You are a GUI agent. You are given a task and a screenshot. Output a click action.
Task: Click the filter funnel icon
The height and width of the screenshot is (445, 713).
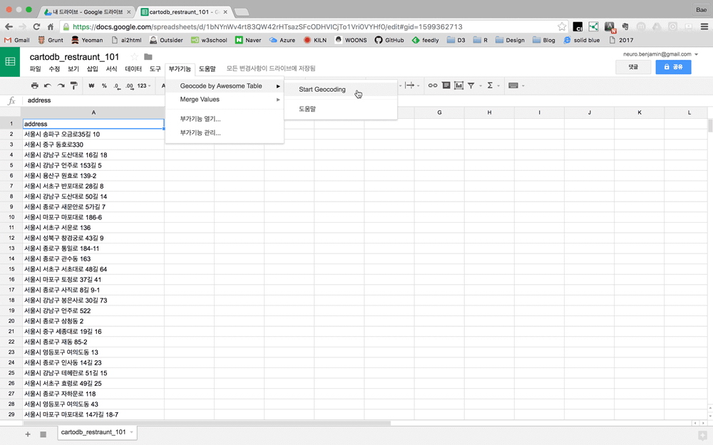click(x=471, y=85)
